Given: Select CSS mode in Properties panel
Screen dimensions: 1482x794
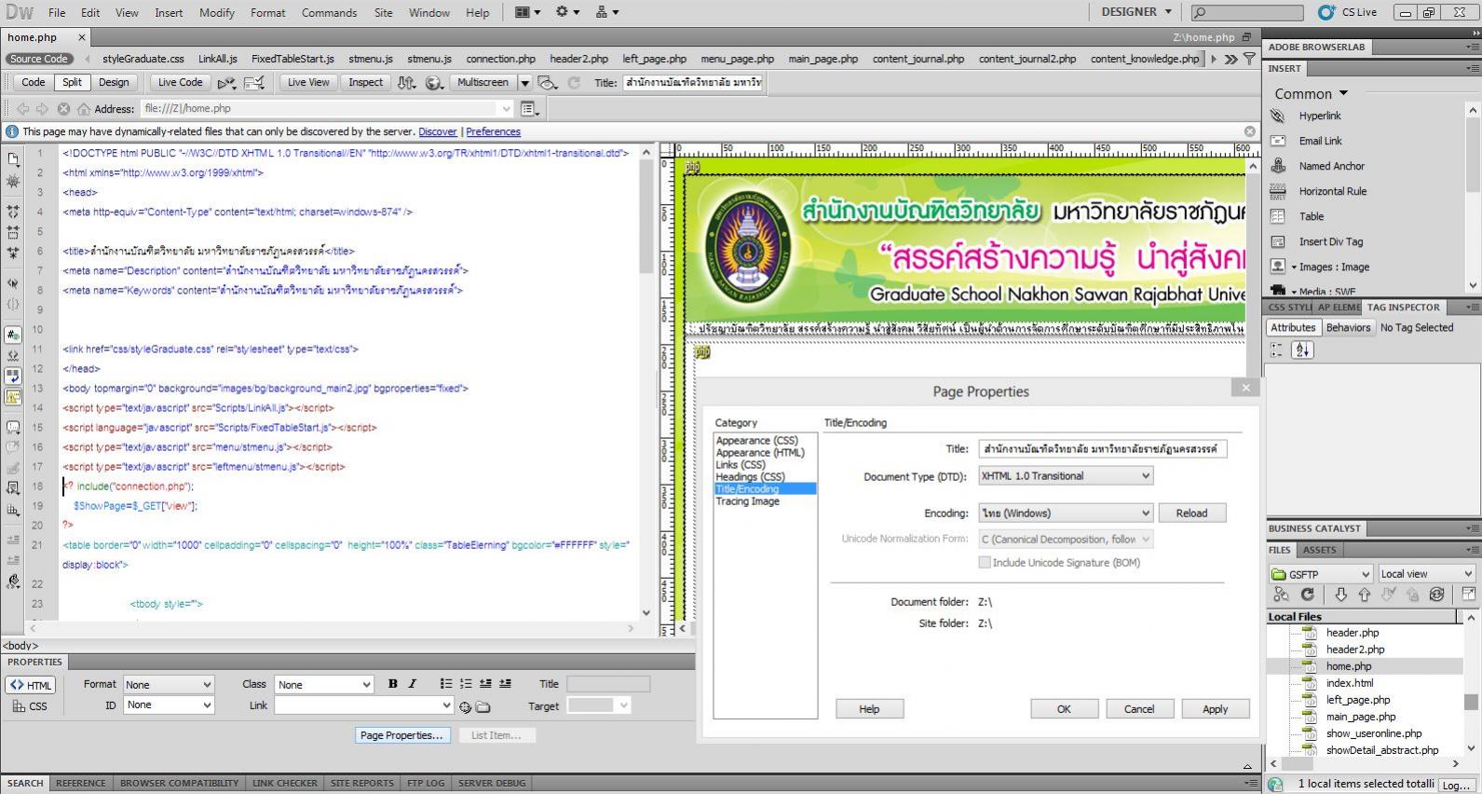Looking at the screenshot, I should click(x=30, y=706).
